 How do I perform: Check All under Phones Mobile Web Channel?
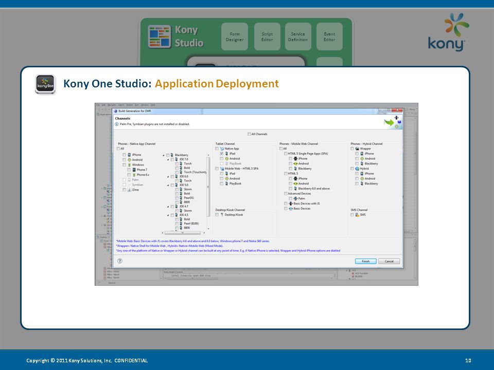coord(281,149)
